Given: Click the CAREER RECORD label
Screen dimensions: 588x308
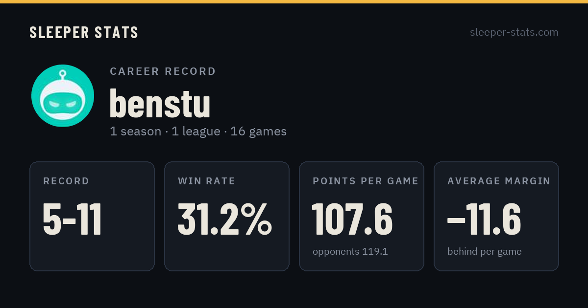Looking at the screenshot, I should (x=163, y=71).
